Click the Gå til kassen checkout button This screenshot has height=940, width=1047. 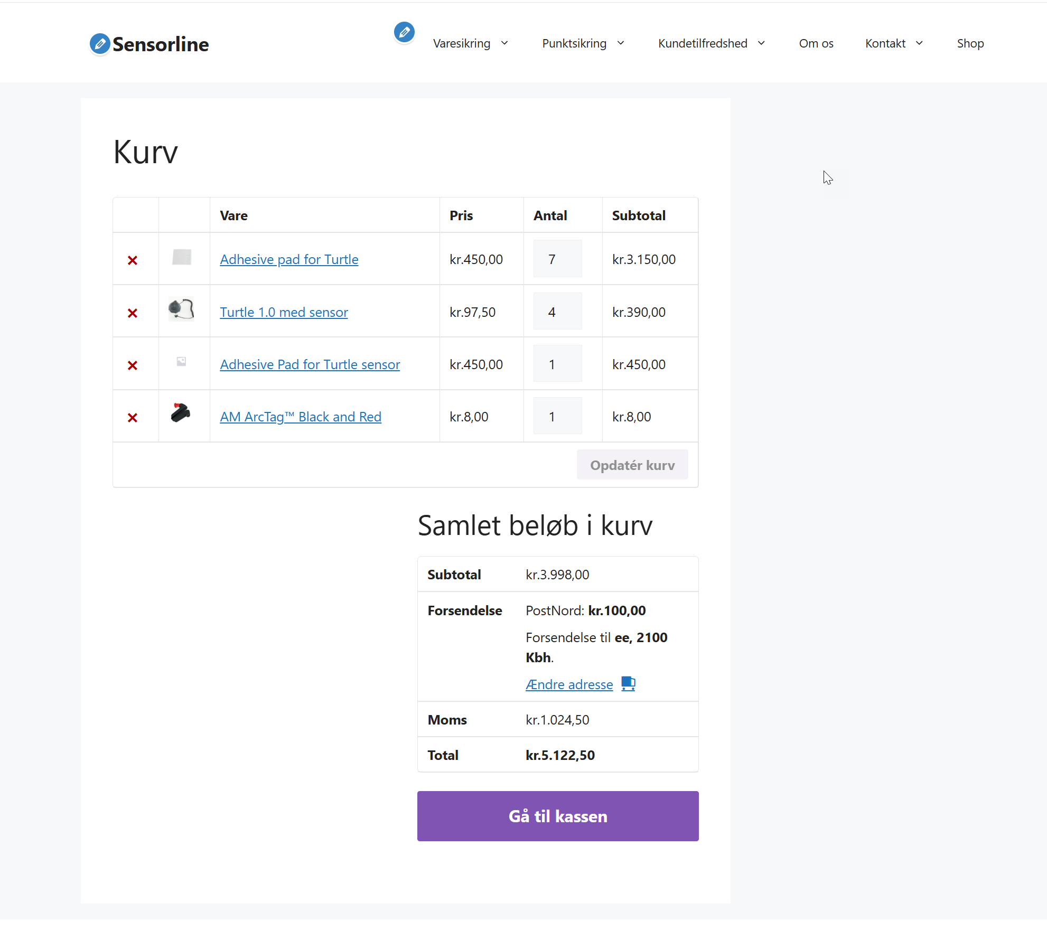pos(558,816)
